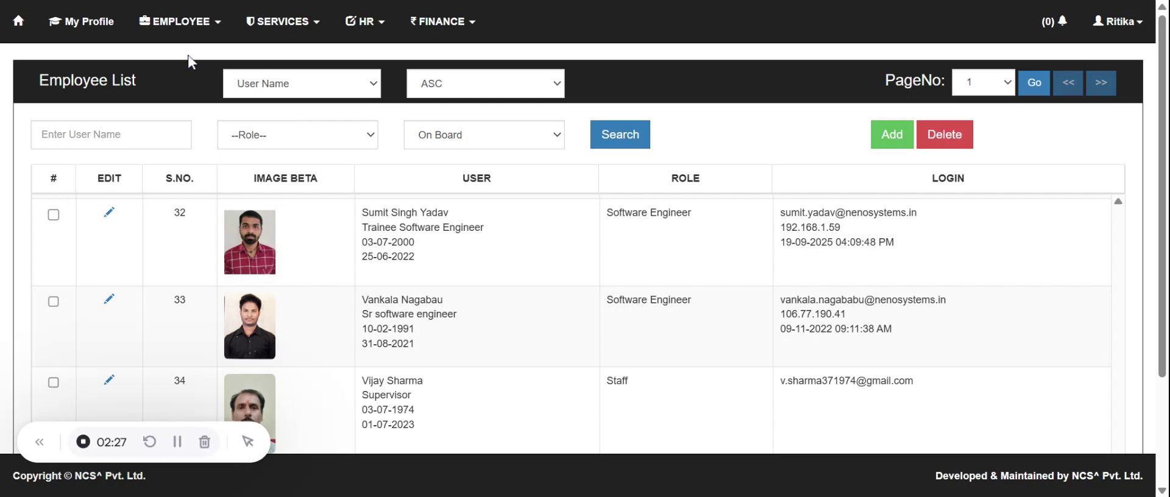Pause the screen recording
1170x497 pixels.
click(177, 442)
